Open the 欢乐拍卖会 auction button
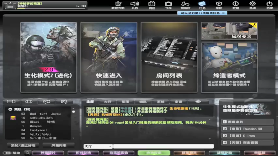Image resolution: width=278 pixels, height=156 pixels. (x=118, y=153)
